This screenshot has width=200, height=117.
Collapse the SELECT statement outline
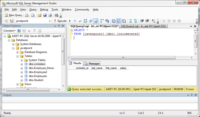pos(72,30)
